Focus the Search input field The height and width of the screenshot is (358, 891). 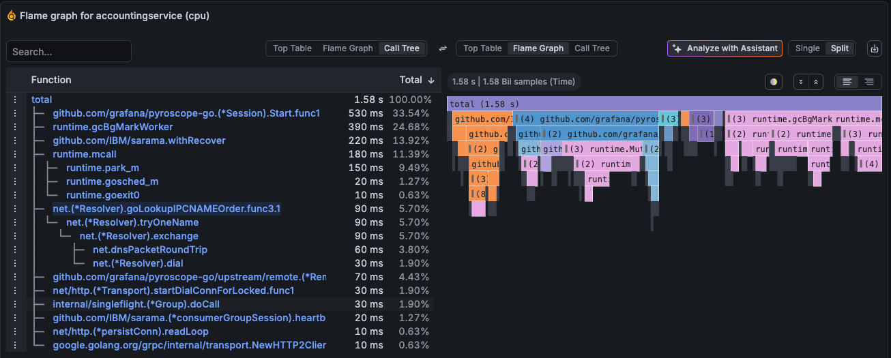69,52
